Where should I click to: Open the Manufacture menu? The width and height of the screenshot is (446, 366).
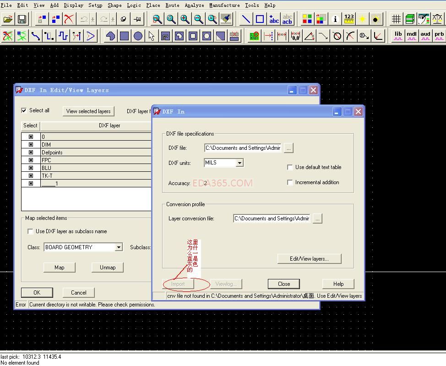[224, 5]
